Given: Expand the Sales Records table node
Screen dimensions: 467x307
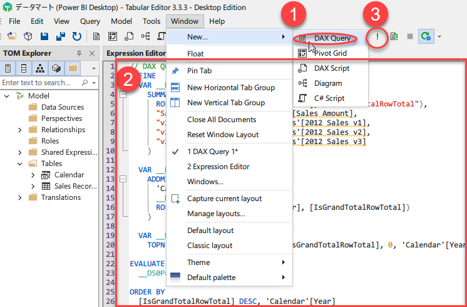Looking at the screenshot, I should point(33,186).
